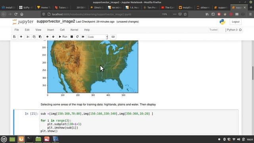Paste cells below icon

[x=40, y=37]
